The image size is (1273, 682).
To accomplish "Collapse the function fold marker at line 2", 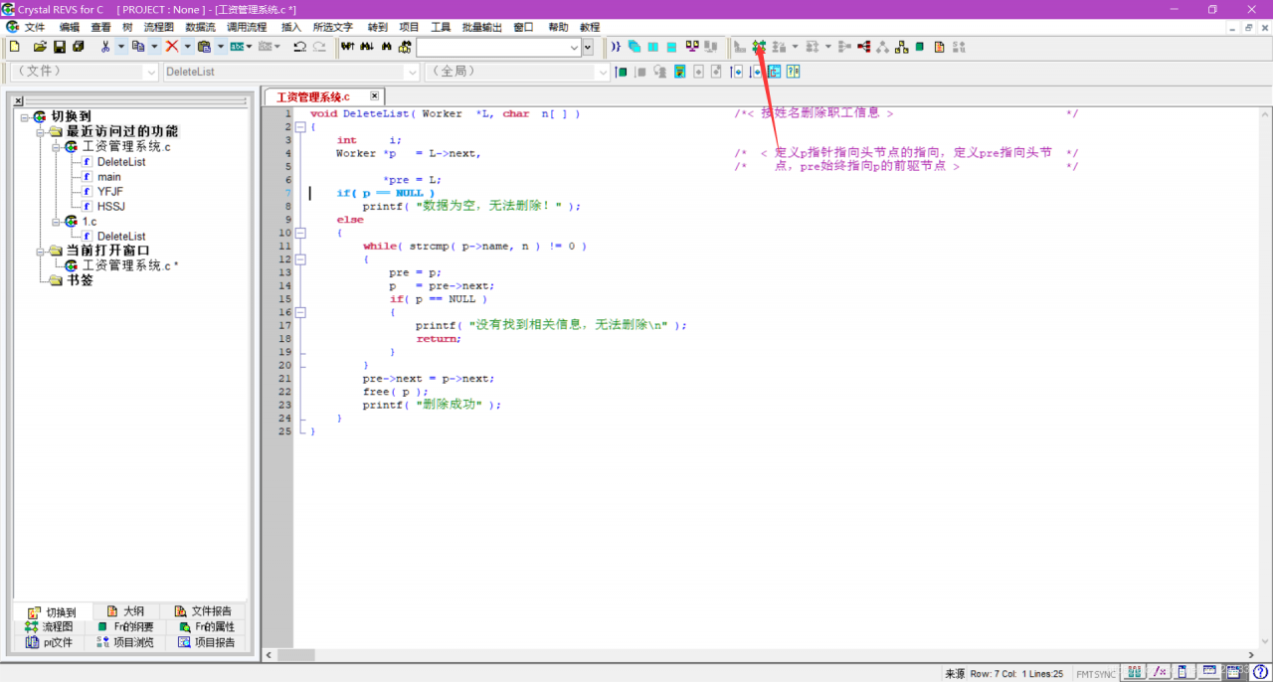I will pos(300,127).
